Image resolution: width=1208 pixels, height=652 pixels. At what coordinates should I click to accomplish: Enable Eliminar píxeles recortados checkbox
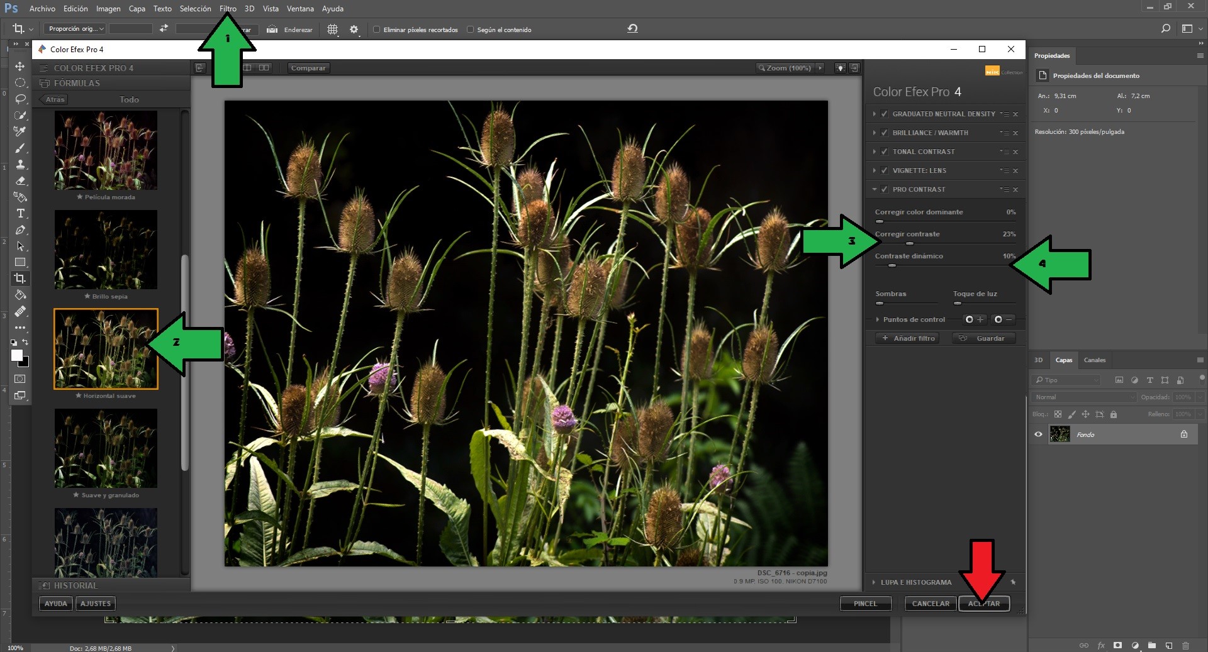click(x=377, y=30)
